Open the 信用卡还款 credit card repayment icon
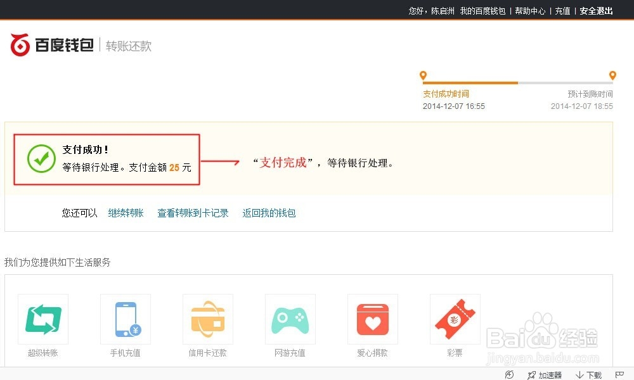 [207, 319]
